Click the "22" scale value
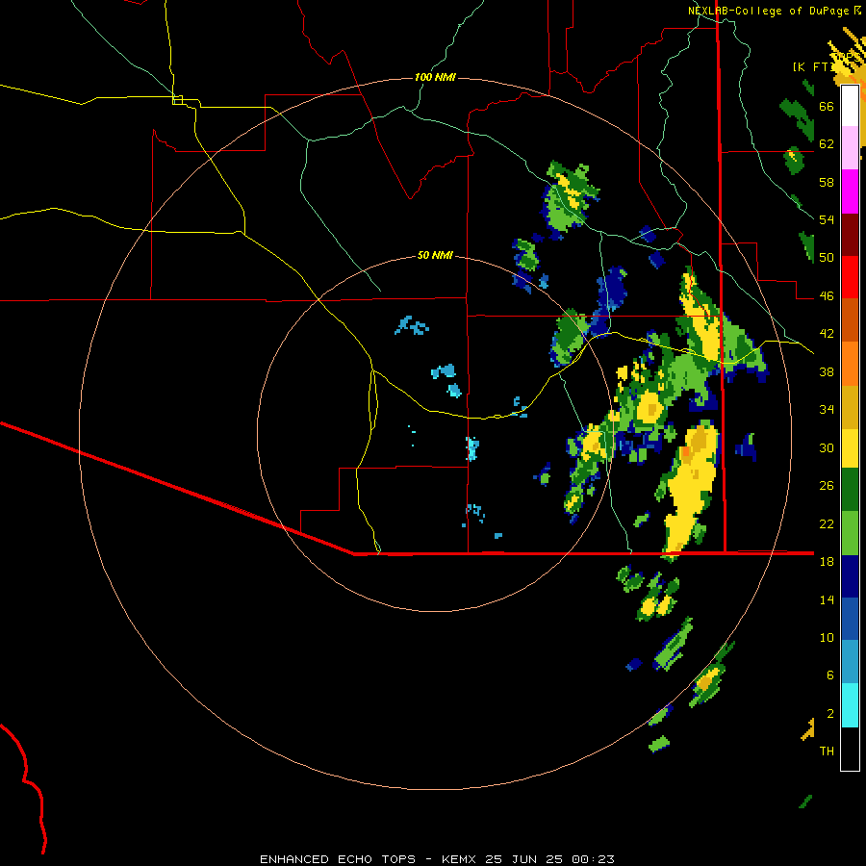Image resolution: width=866 pixels, height=866 pixels. (827, 523)
